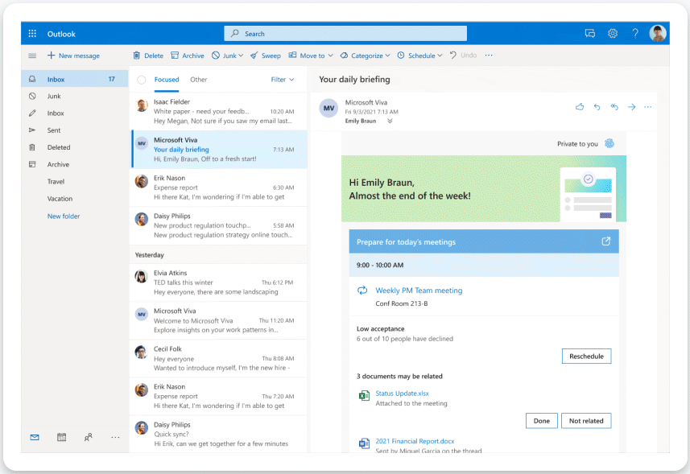
Task: Click the Outlook title in header
Action: coord(61,34)
